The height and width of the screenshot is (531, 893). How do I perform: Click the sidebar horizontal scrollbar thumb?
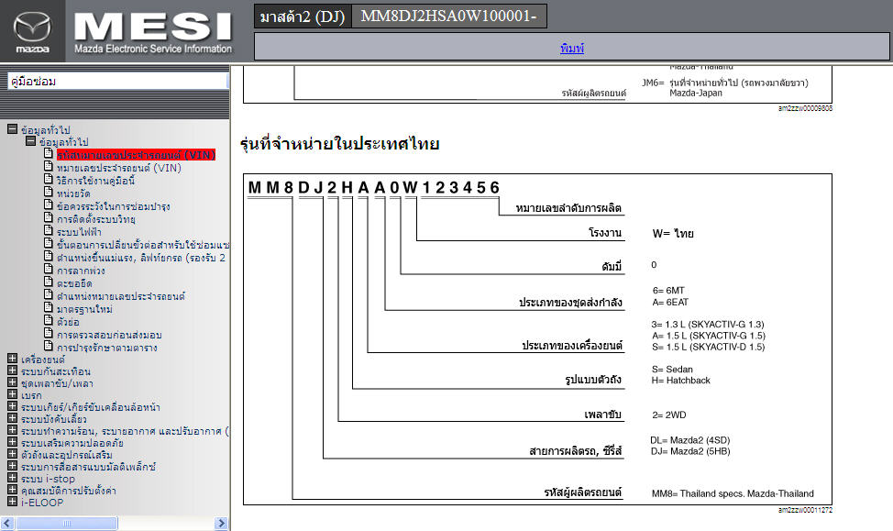tap(67, 523)
